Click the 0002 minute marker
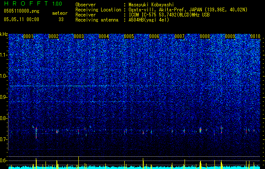The image size is (265, 169). pos(54,36)
